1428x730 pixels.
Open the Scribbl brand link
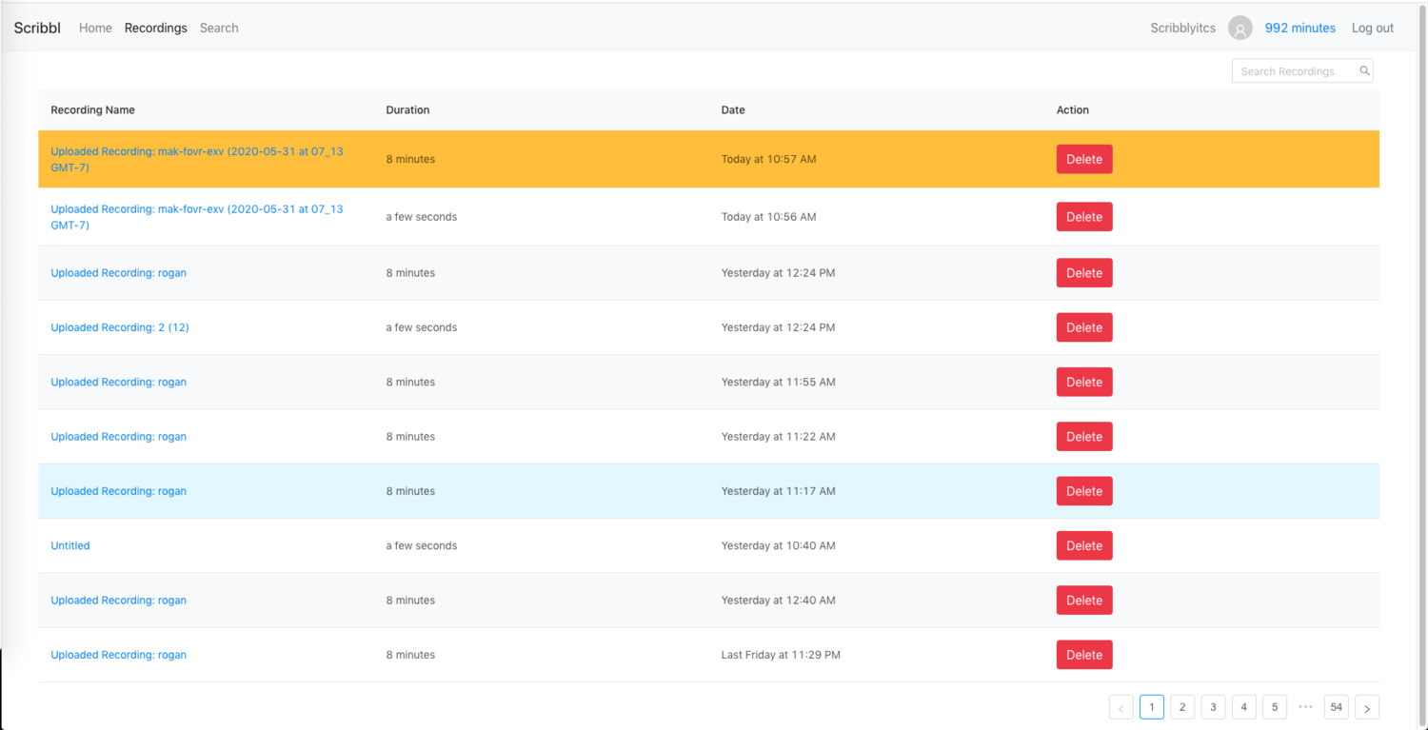point(37,28)
